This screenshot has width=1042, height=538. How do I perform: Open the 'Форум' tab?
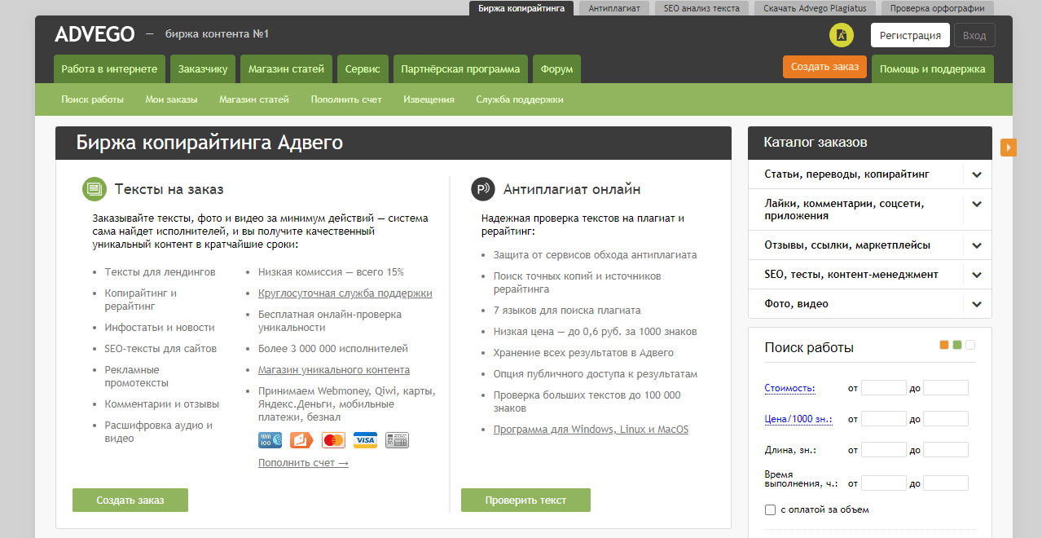(x=556, y=69)
